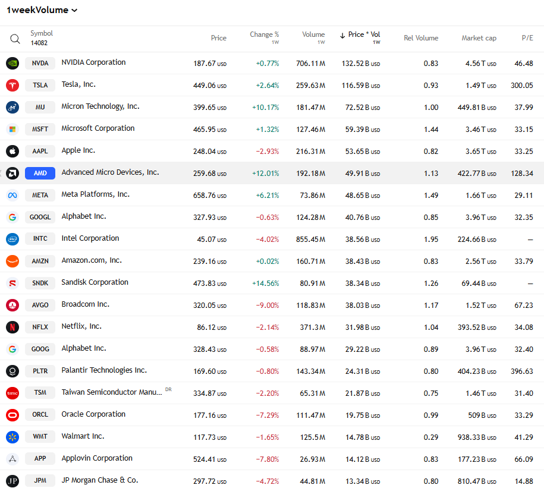
Task: Open the MSFT ticker badge
Action: [x=40, y=129]
